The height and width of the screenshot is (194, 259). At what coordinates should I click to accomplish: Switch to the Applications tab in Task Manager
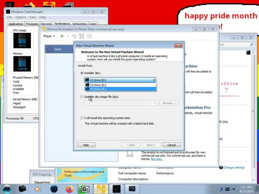pyautogui.click(x=16, y=24)
